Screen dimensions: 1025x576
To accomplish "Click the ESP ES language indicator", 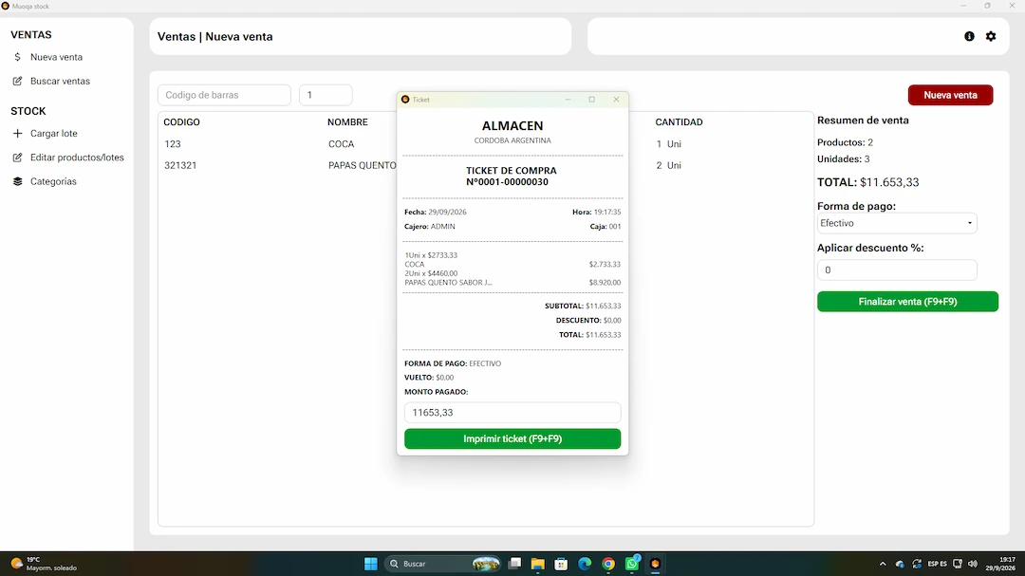I will click(x=937, y=564).
